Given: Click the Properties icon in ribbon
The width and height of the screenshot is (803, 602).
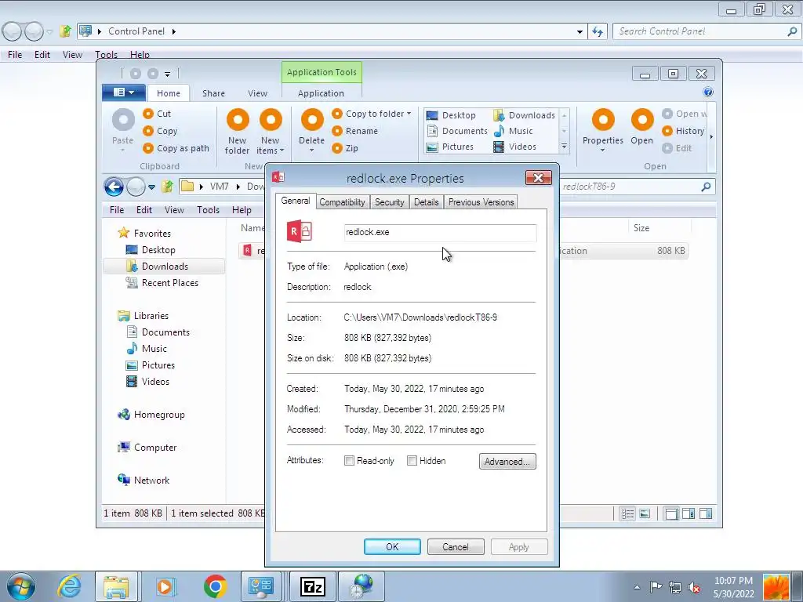Looking at the screenshot, I should pos(603,120).
